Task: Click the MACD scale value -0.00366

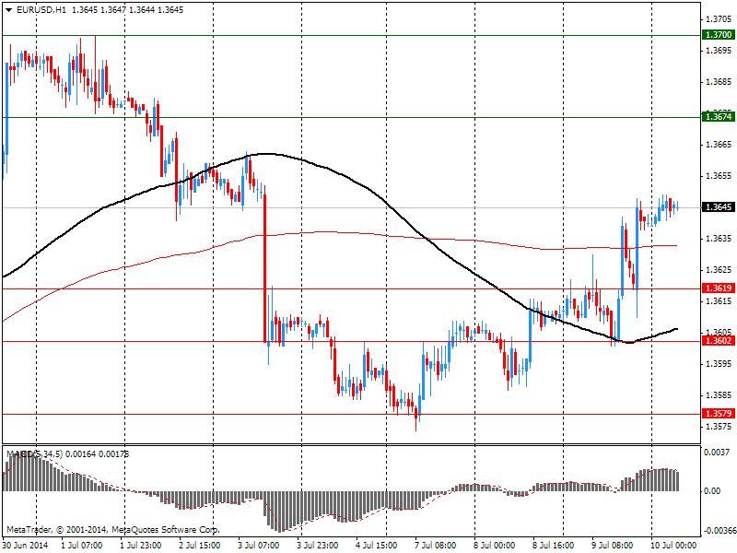Action: click(719, 531)
